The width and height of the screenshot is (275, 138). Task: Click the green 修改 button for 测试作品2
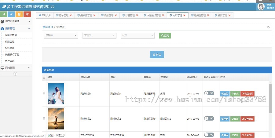tap(235, 119)
